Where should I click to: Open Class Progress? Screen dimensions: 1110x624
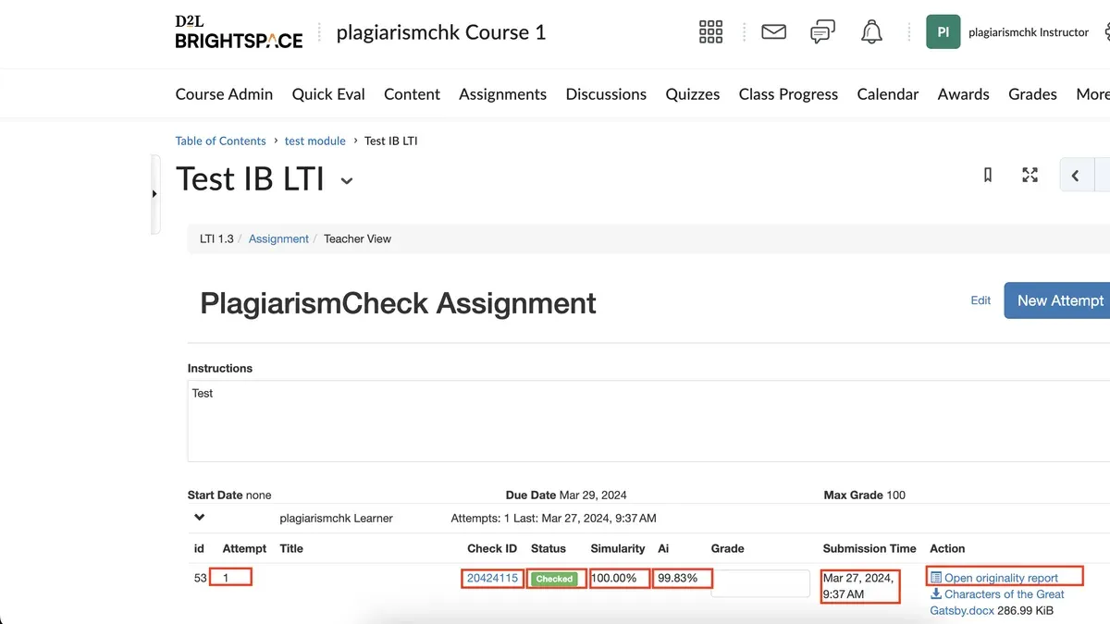[x=788, y=94]
